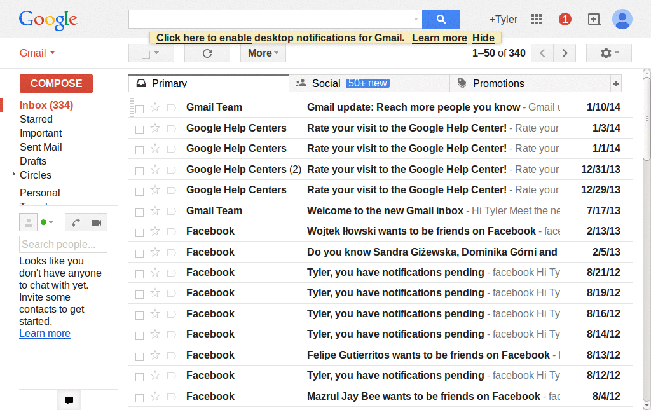Open the Gmail product switcher dropdown

point(38,53)
